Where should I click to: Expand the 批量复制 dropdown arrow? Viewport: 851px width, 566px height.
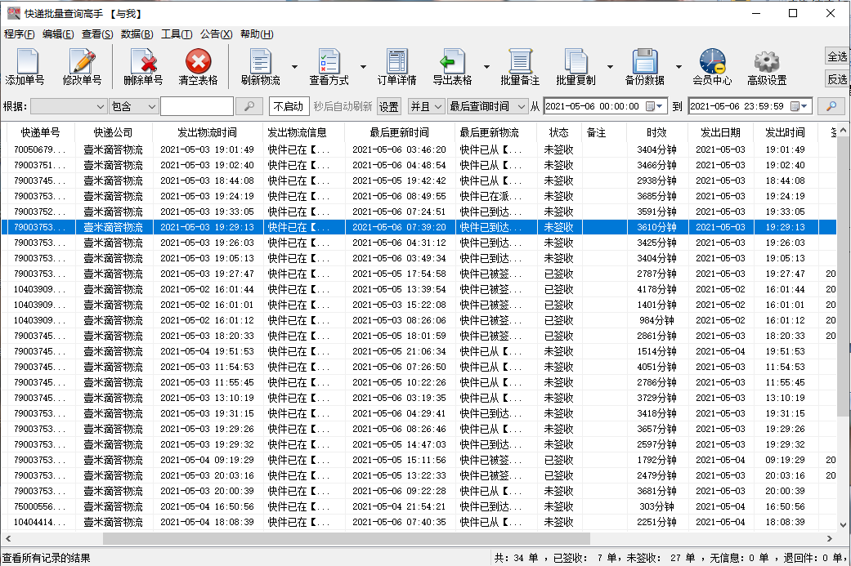(610, 67)
